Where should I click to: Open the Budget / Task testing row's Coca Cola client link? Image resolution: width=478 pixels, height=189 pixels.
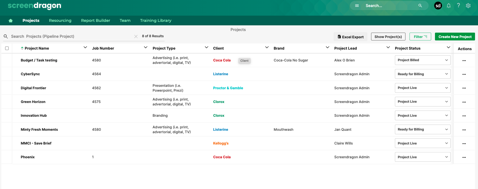[x=222, y=60]
